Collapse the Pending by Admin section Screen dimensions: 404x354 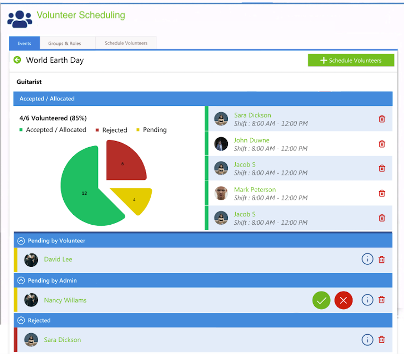pyautogui.click(x=21, y=280)
